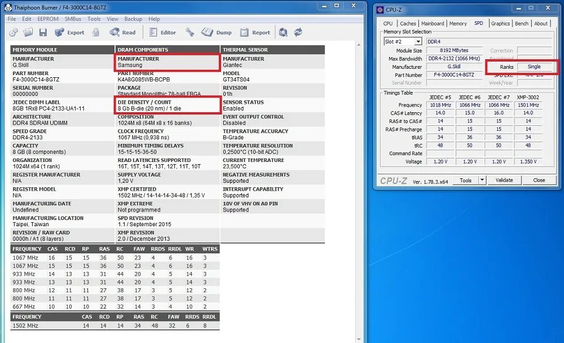Switch to the Graphics tab in CPU-Z
The image size is (564, 343).
coord(500,23)
